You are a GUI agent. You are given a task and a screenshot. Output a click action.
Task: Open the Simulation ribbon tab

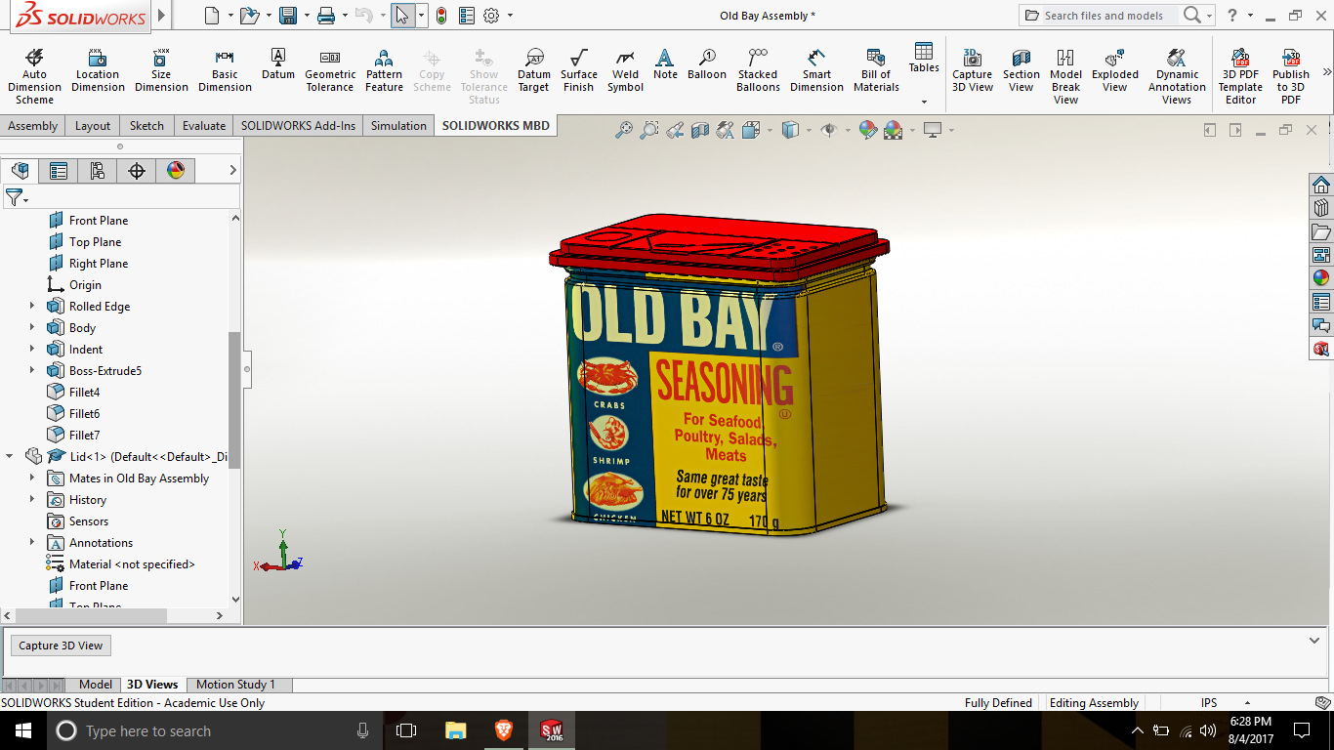[x=398, y=126]
